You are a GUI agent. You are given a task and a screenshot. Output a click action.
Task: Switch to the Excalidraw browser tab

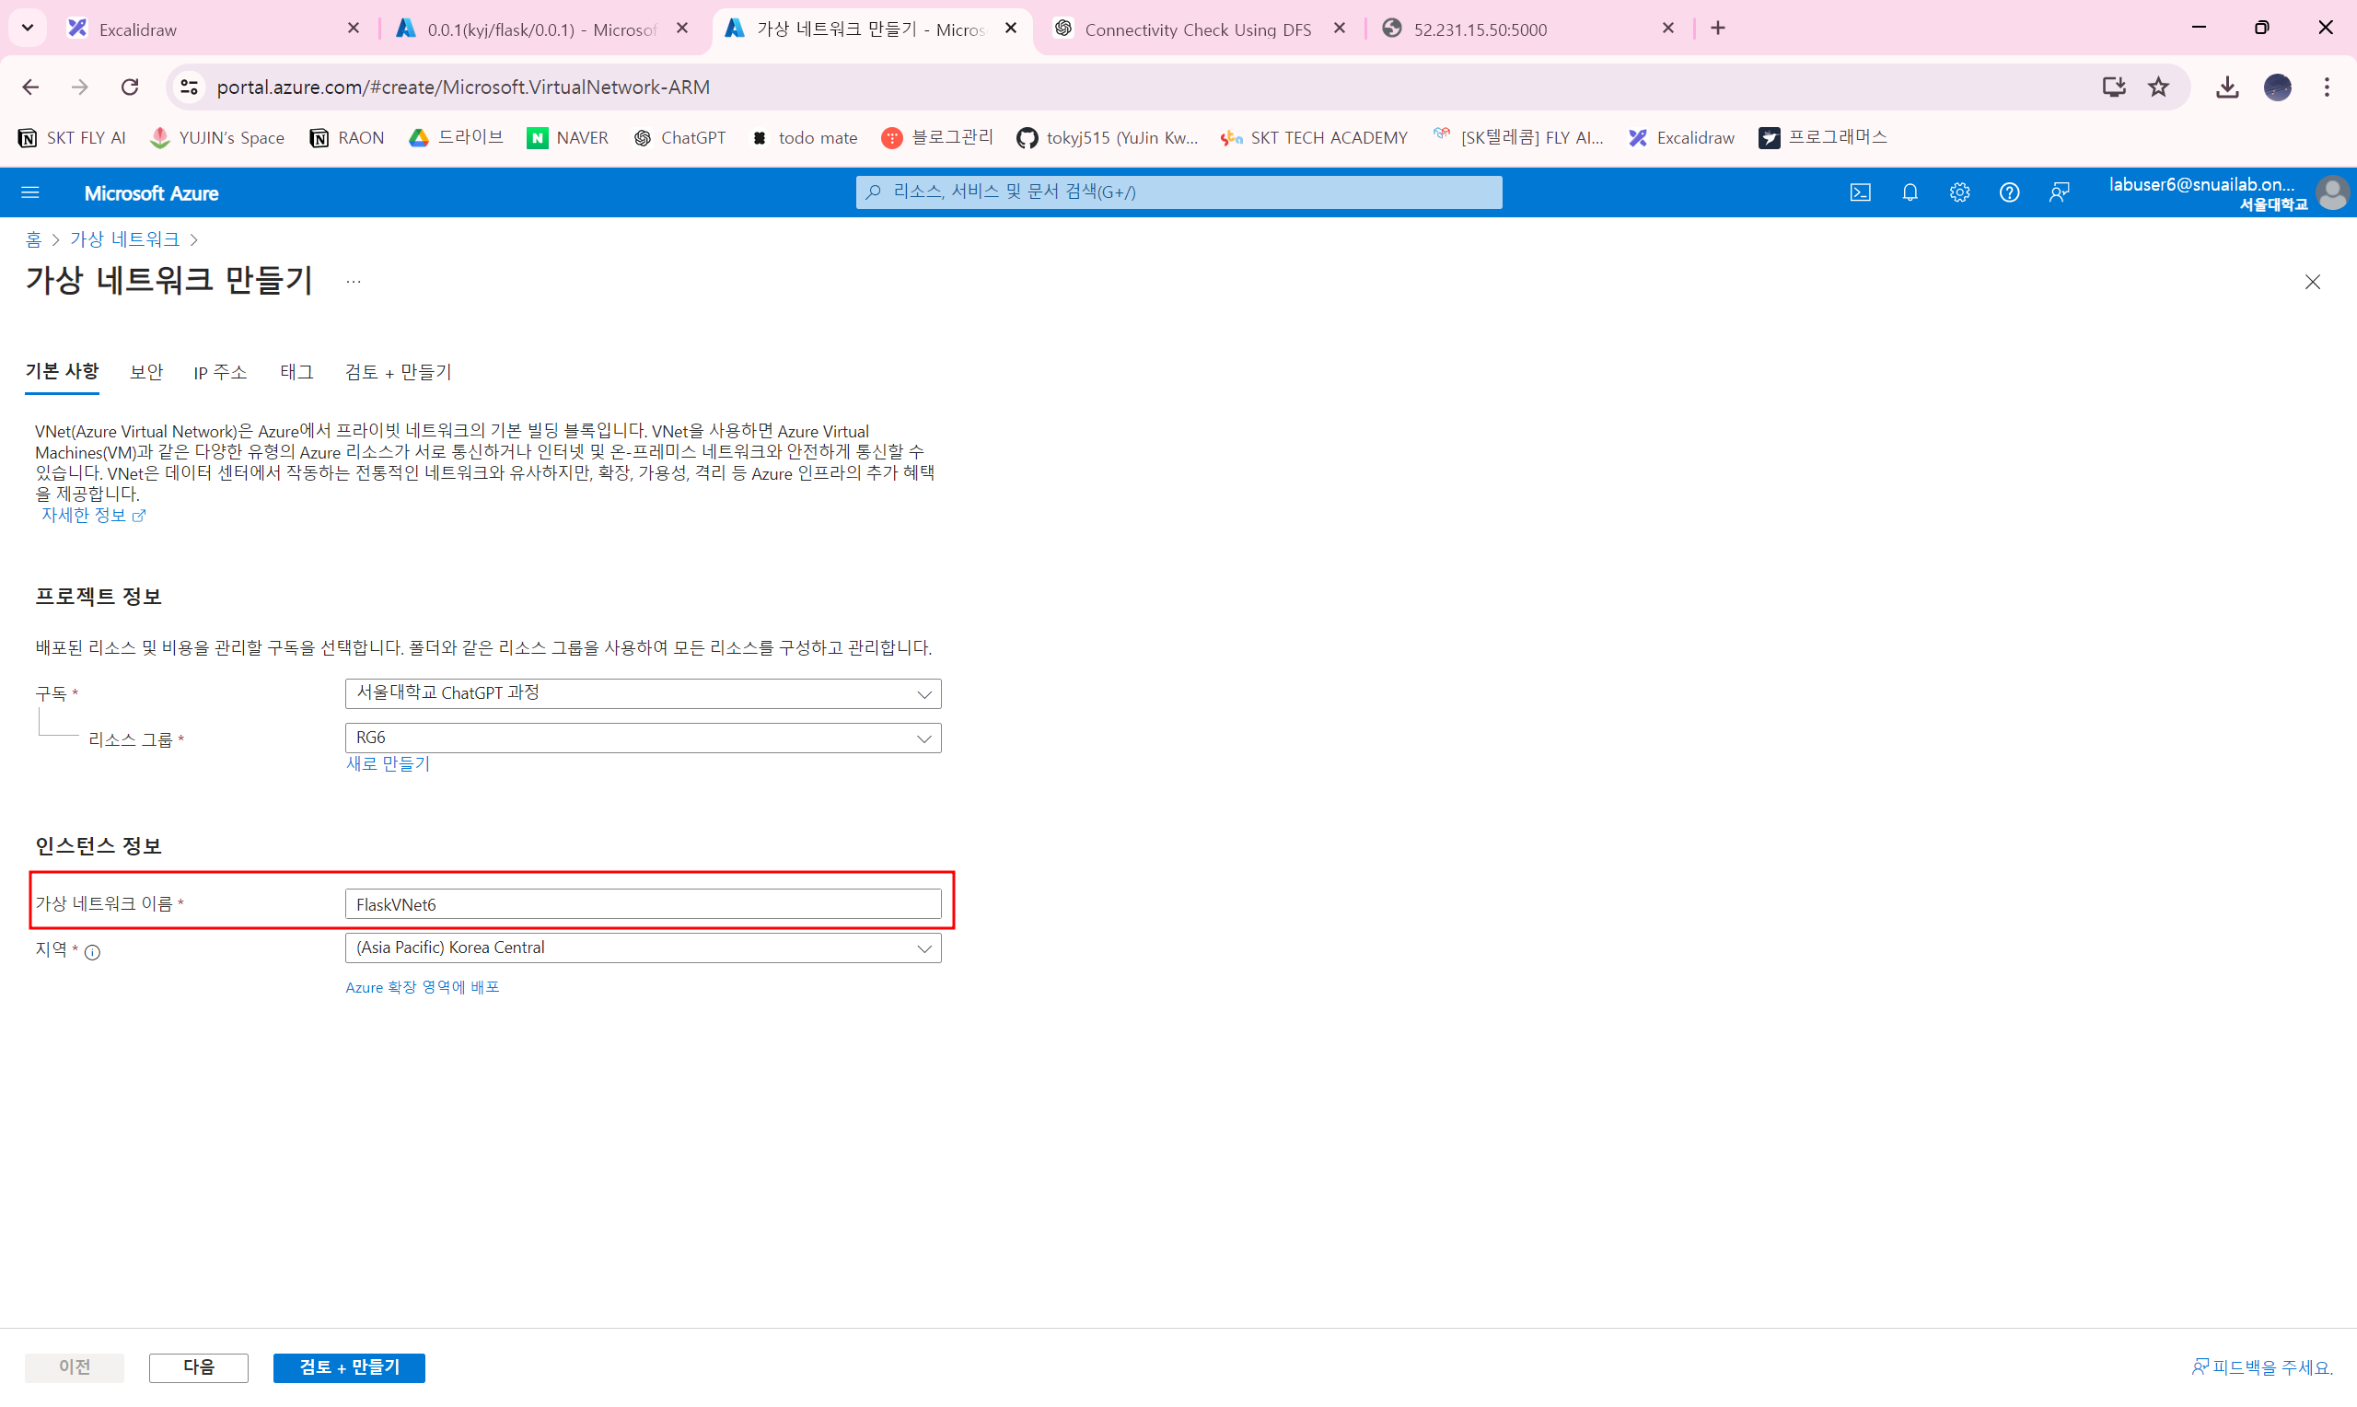click(x=215, y=29)
